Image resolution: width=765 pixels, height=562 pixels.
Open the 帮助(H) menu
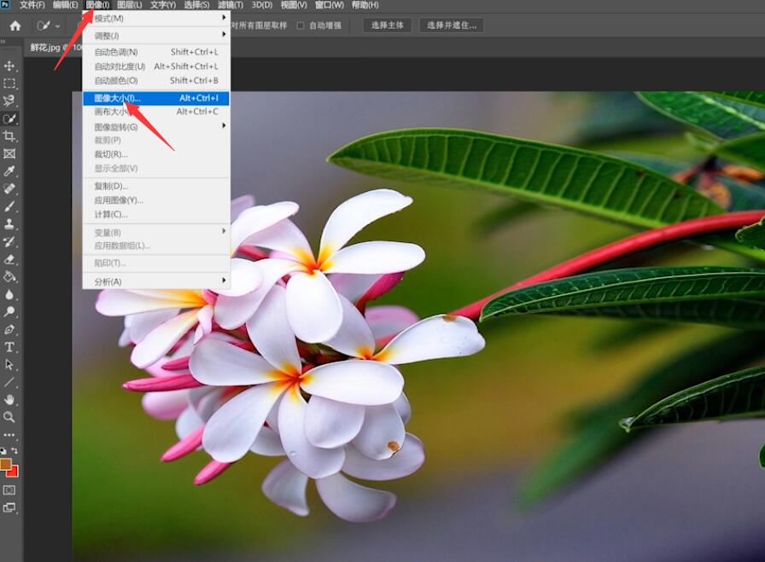click(365, 5)
